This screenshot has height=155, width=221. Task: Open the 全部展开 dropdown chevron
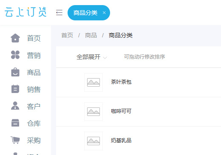(x=105, y=58)
